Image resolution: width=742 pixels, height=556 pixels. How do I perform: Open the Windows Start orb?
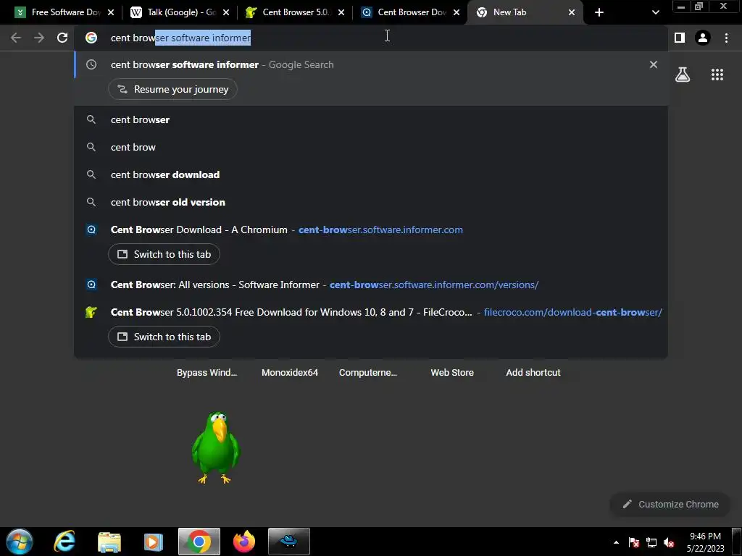[20, 542]
